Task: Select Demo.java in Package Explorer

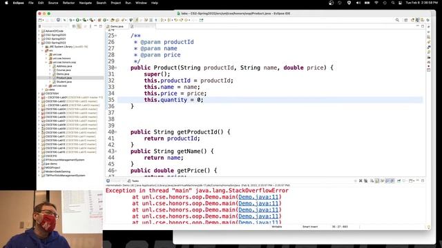Action: (63, 74)
